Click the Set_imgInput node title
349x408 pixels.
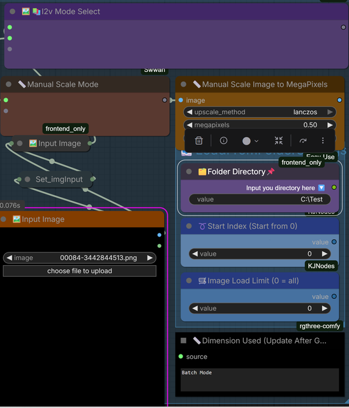tap(59, 179)
